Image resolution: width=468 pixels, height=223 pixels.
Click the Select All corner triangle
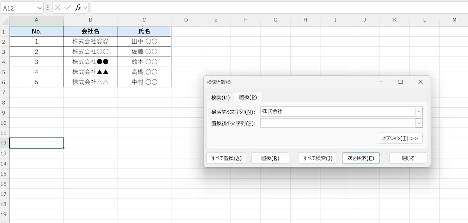5,20
